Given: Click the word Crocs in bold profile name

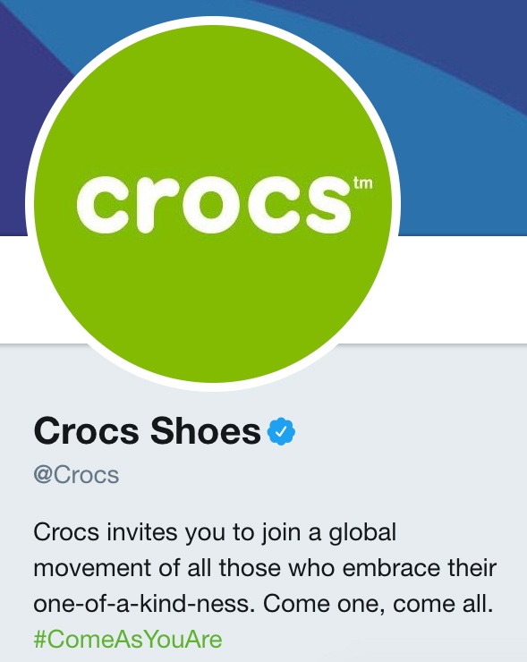Looking at the screenshot, I should point(87,430).
